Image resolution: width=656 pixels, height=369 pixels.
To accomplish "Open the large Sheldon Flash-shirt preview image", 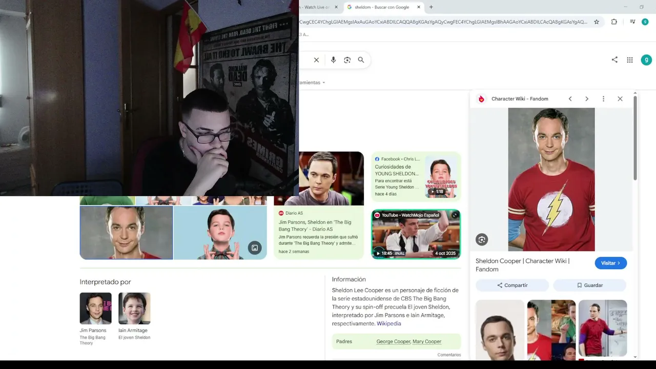I will point(551,179).
